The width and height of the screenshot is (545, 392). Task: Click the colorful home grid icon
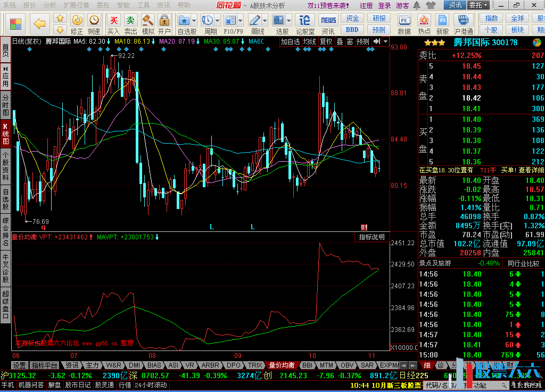point(15,24)
